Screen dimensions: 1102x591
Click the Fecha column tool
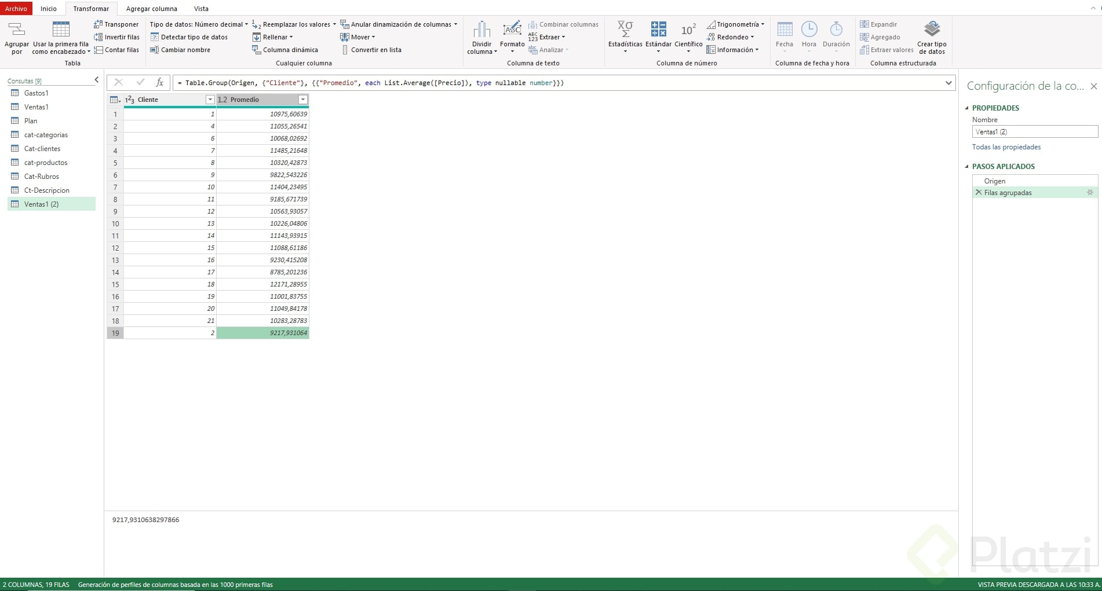[784, 38]
